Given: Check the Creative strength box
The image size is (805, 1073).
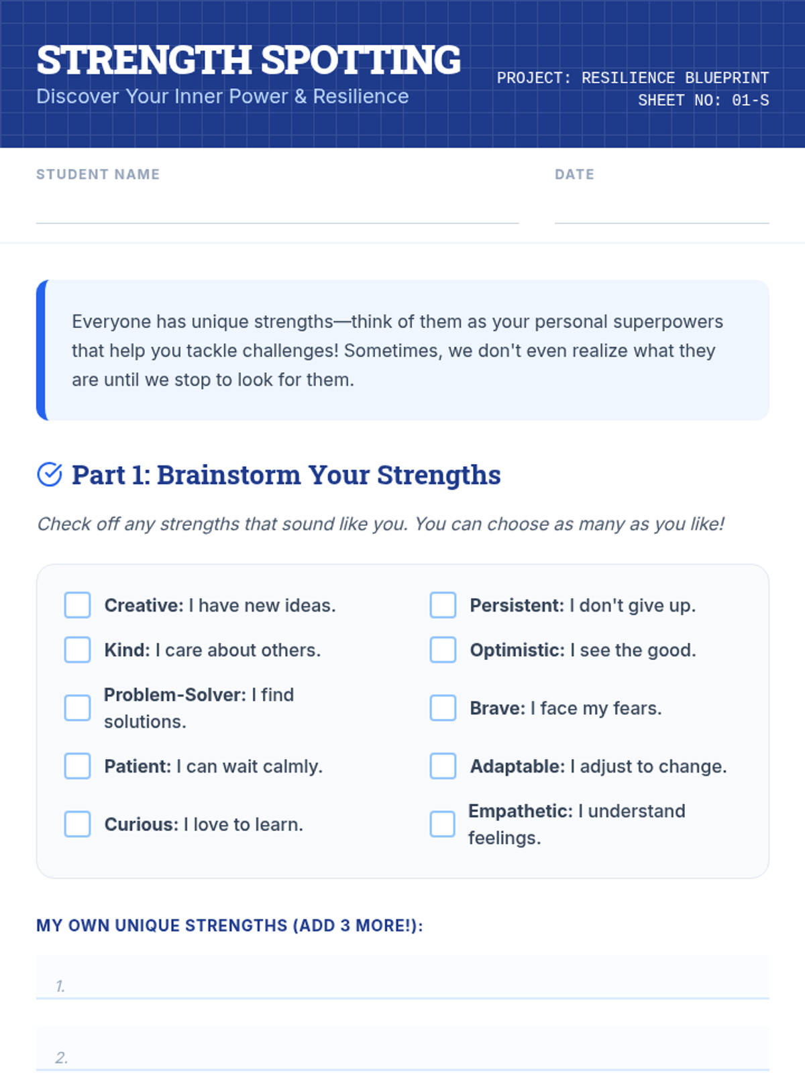Looking at the screenshot, I should 77,605.
